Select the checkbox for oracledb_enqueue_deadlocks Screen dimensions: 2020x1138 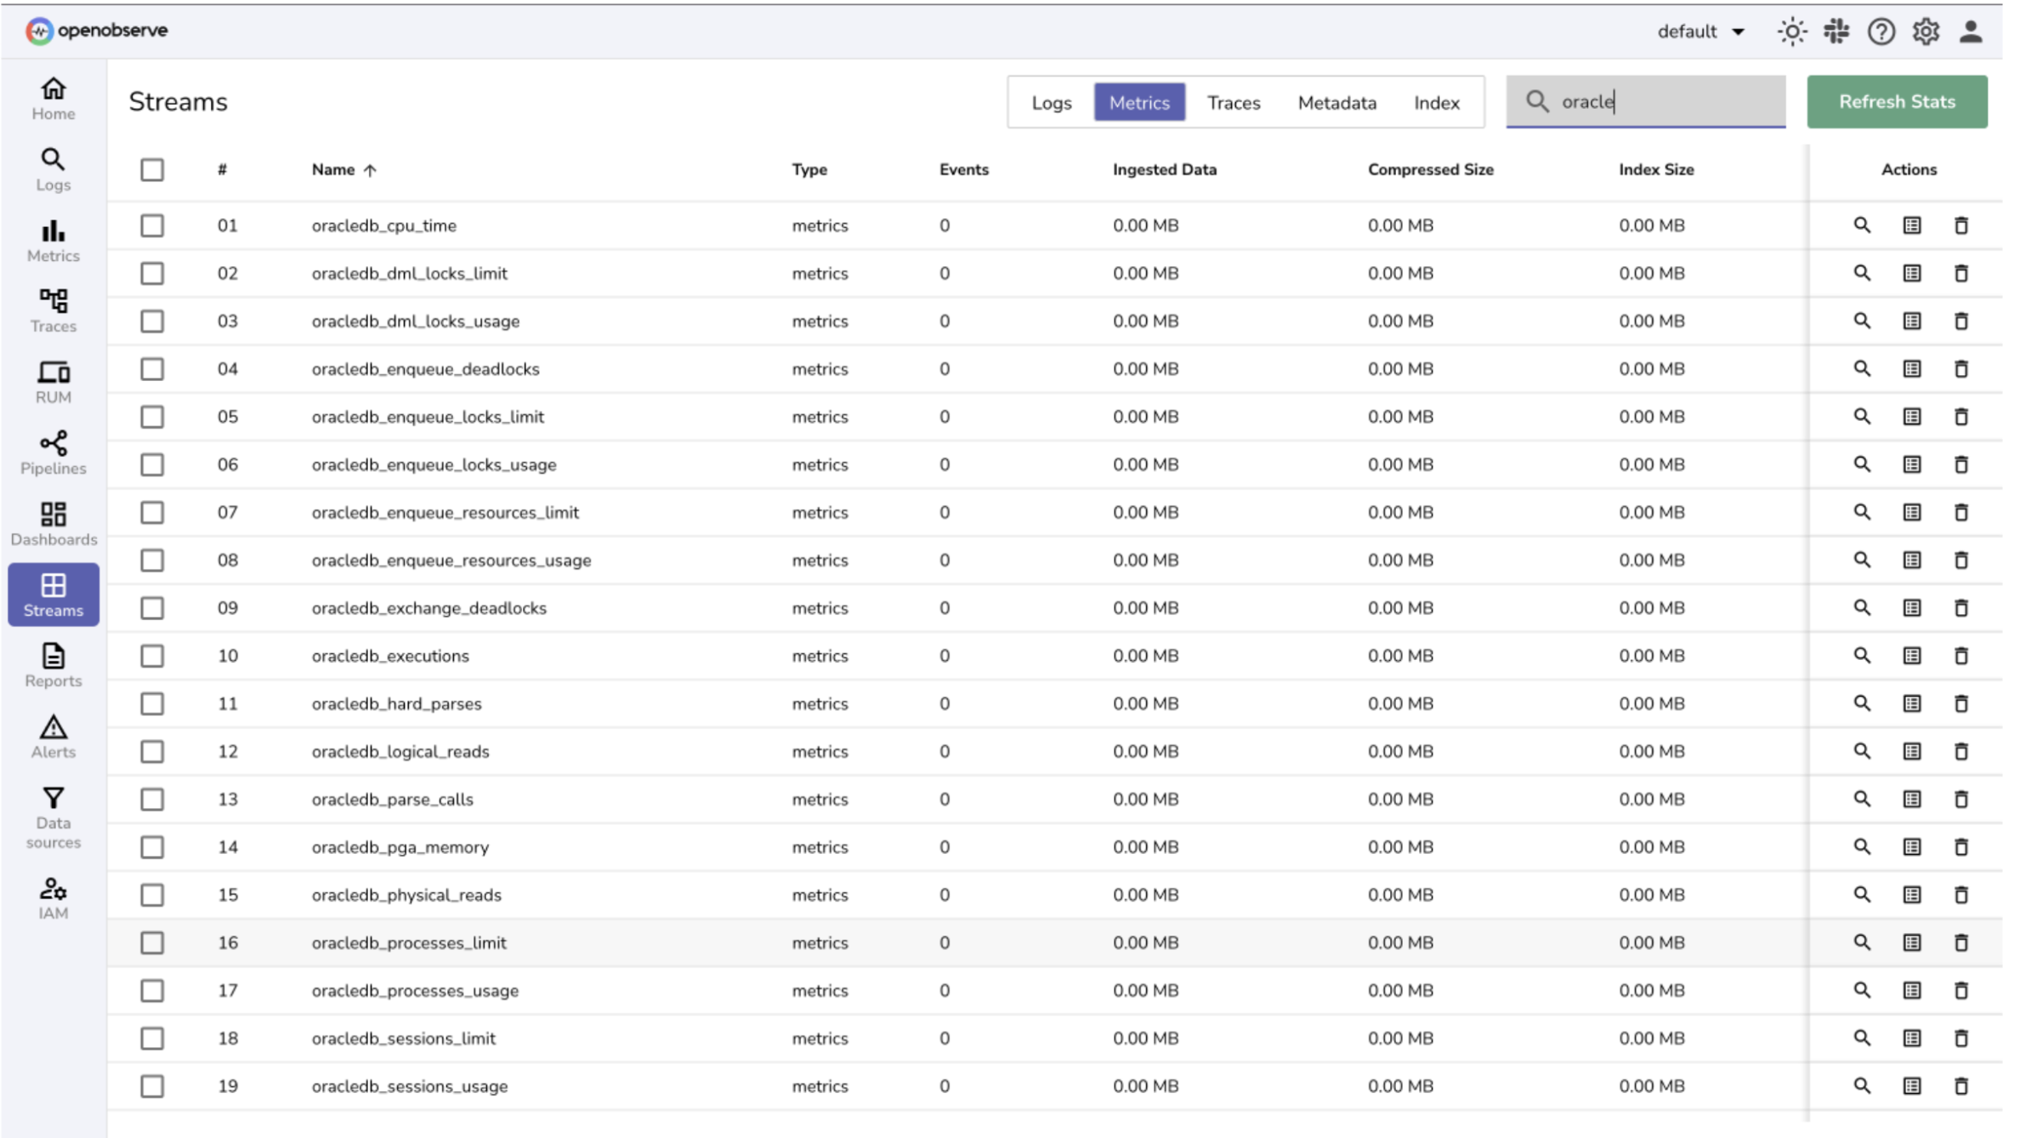[x=153, y=368]
